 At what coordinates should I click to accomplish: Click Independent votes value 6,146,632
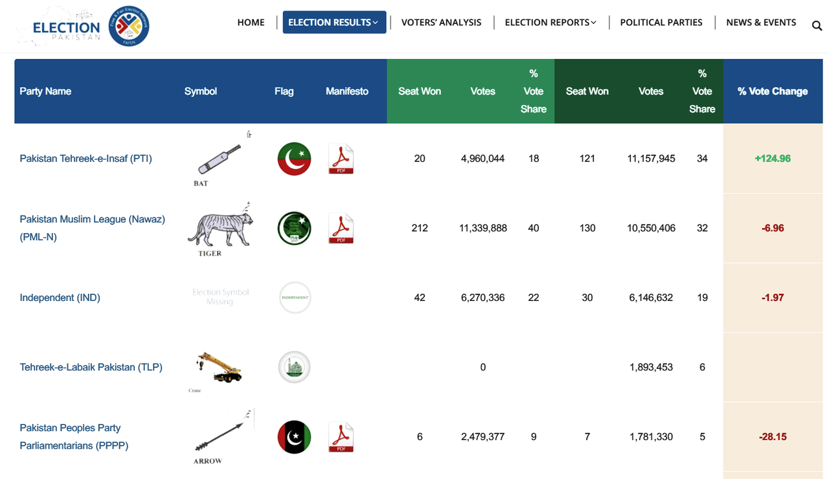[x=652, y=298]
